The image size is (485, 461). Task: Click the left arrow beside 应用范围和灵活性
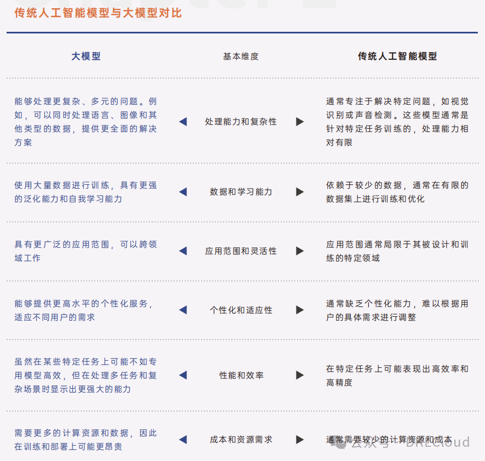pyautogui.click(x=183, y=251)
